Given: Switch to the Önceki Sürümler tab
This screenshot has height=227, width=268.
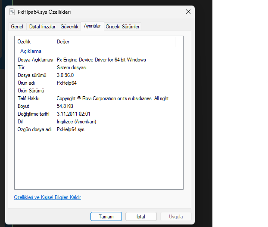Looking at the screenshot, I should tap(122, 27).
